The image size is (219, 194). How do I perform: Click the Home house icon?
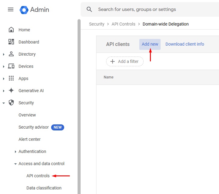(x=11, y=30)
